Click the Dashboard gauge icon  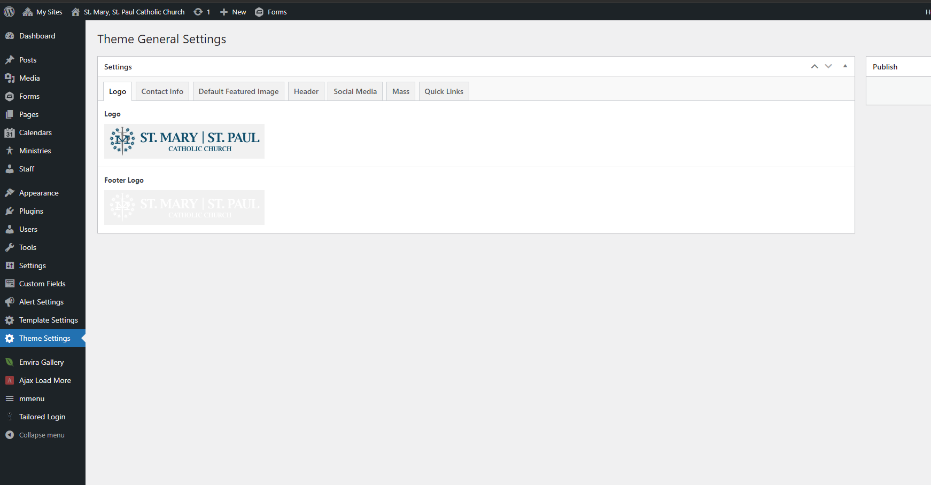tap(10, 36)
